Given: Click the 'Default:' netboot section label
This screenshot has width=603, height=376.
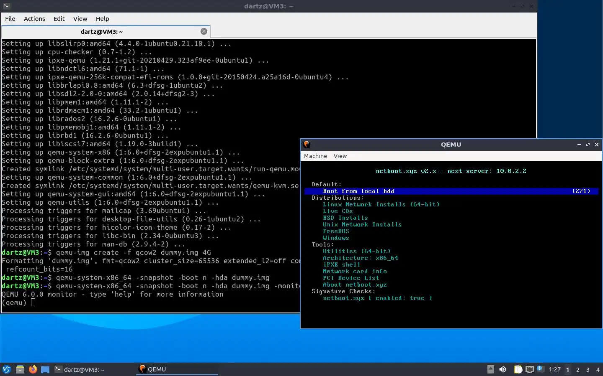Looking at the screenshot, I should pyautogui.click(x=326, y=184).
